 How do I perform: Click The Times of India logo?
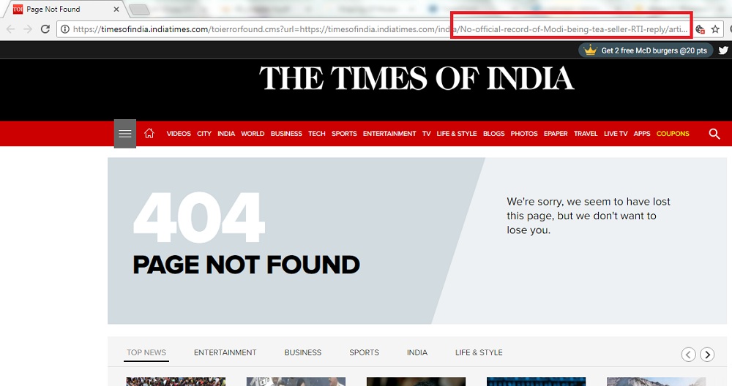pos(417,77)
